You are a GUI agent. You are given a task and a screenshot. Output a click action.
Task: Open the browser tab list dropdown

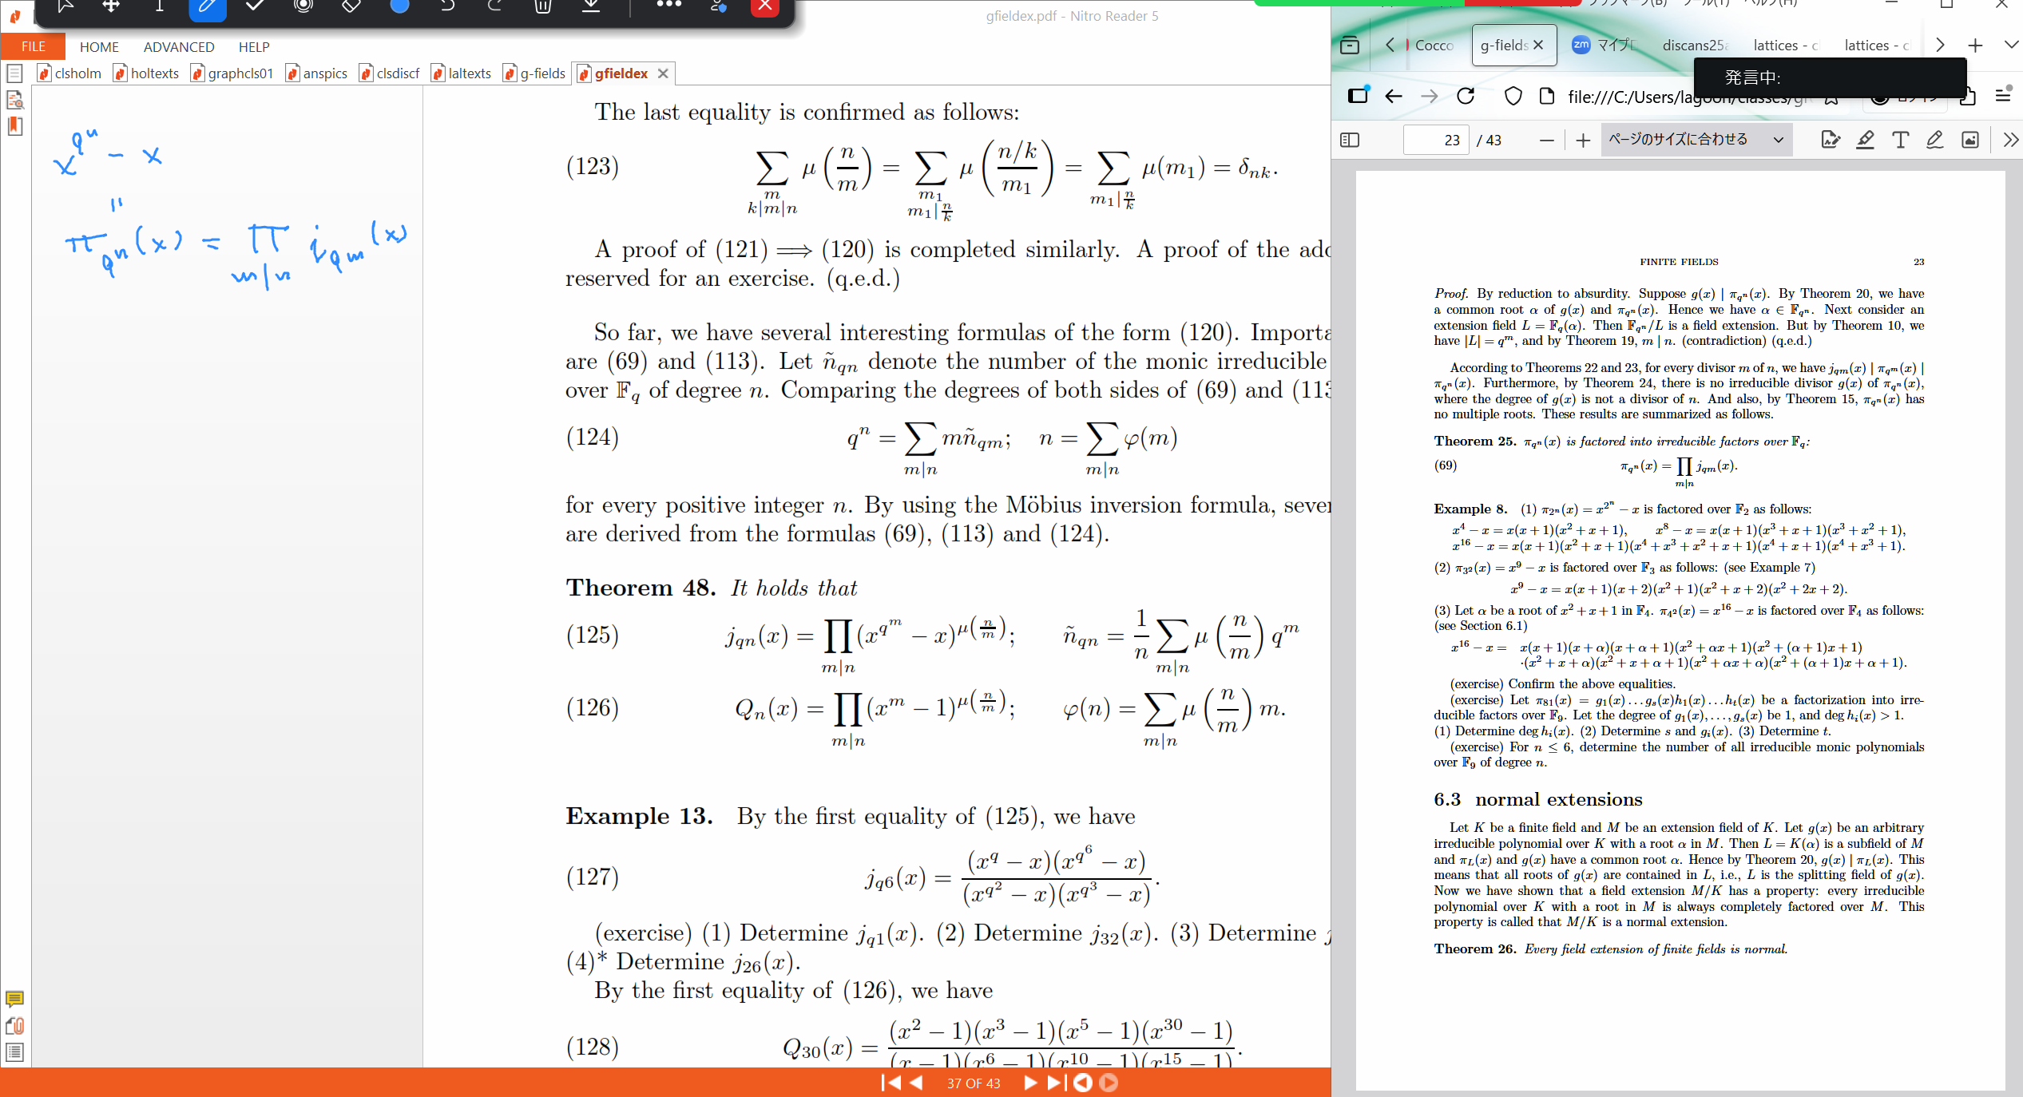2010,45
